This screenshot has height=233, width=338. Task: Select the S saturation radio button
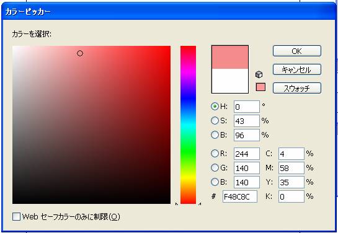tap(215, 121)
